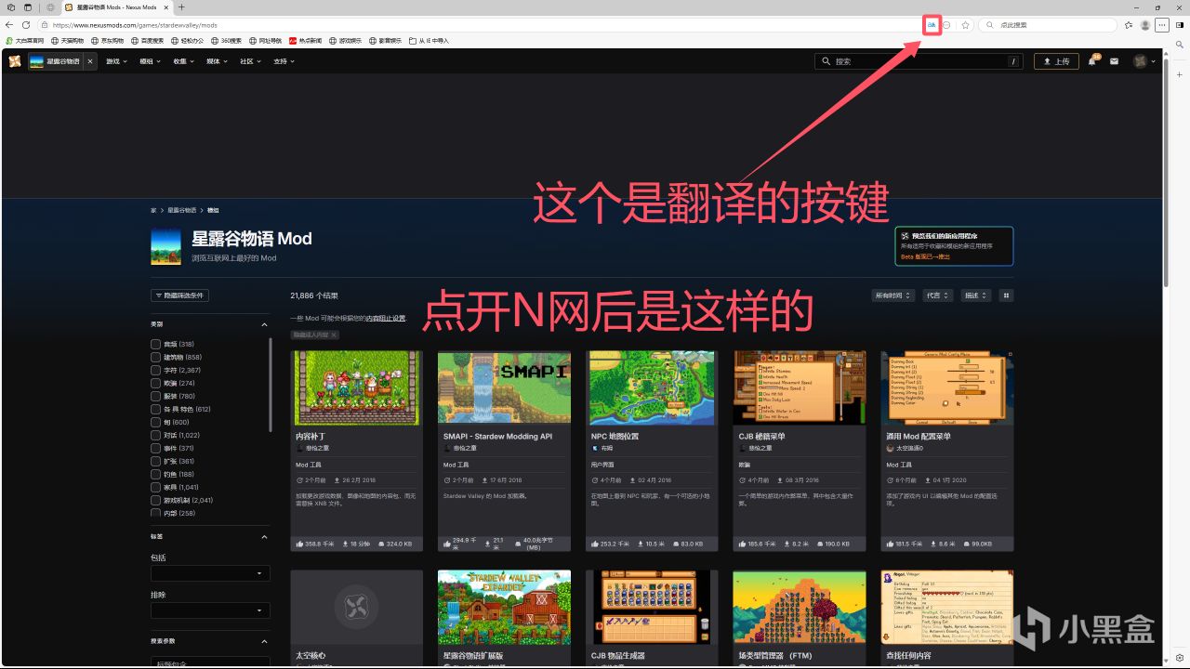This screenshot has width=1190, height=669.
Task: Open browser favorites list icon
Action: [x=1129, y=25]
